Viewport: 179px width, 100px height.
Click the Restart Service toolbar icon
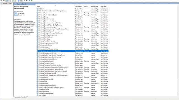coord(32,1)
